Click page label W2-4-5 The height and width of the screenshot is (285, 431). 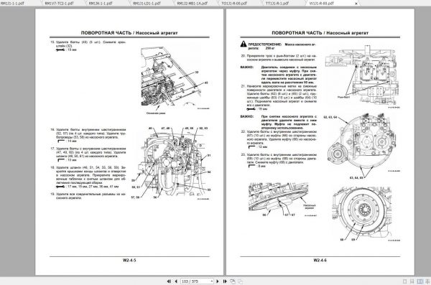[129, 260]
